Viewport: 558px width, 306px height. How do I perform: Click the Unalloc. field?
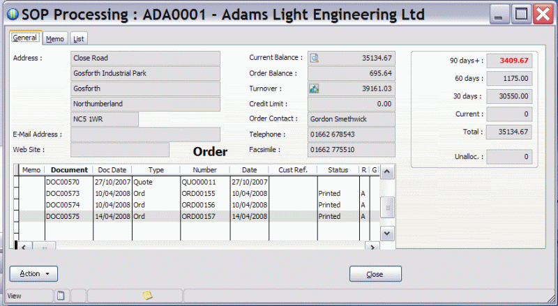pos(509,157)
